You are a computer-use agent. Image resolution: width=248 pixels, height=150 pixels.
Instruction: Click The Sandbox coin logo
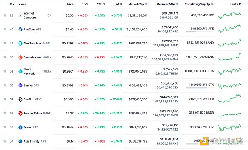point(20,43)
